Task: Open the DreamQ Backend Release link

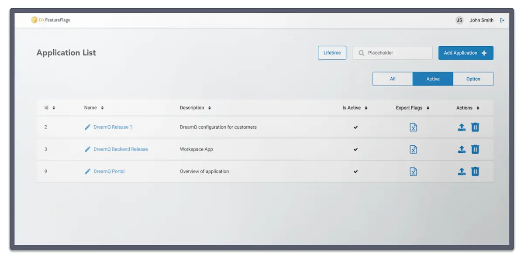Action: (x=121, y=149)
